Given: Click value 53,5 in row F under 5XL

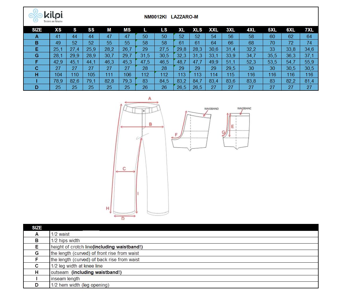Looking at the screenshot, I should 272,62.
